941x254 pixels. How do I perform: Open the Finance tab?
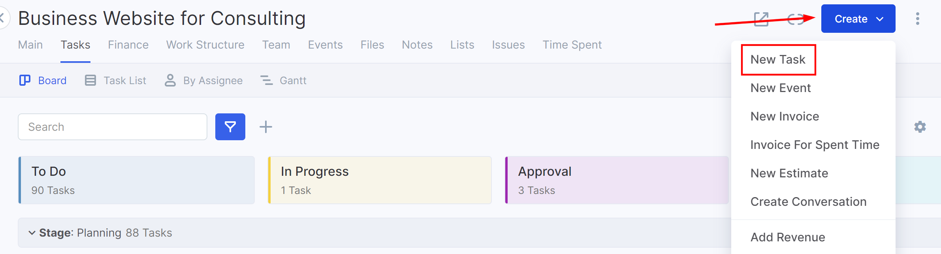(128, 45)
